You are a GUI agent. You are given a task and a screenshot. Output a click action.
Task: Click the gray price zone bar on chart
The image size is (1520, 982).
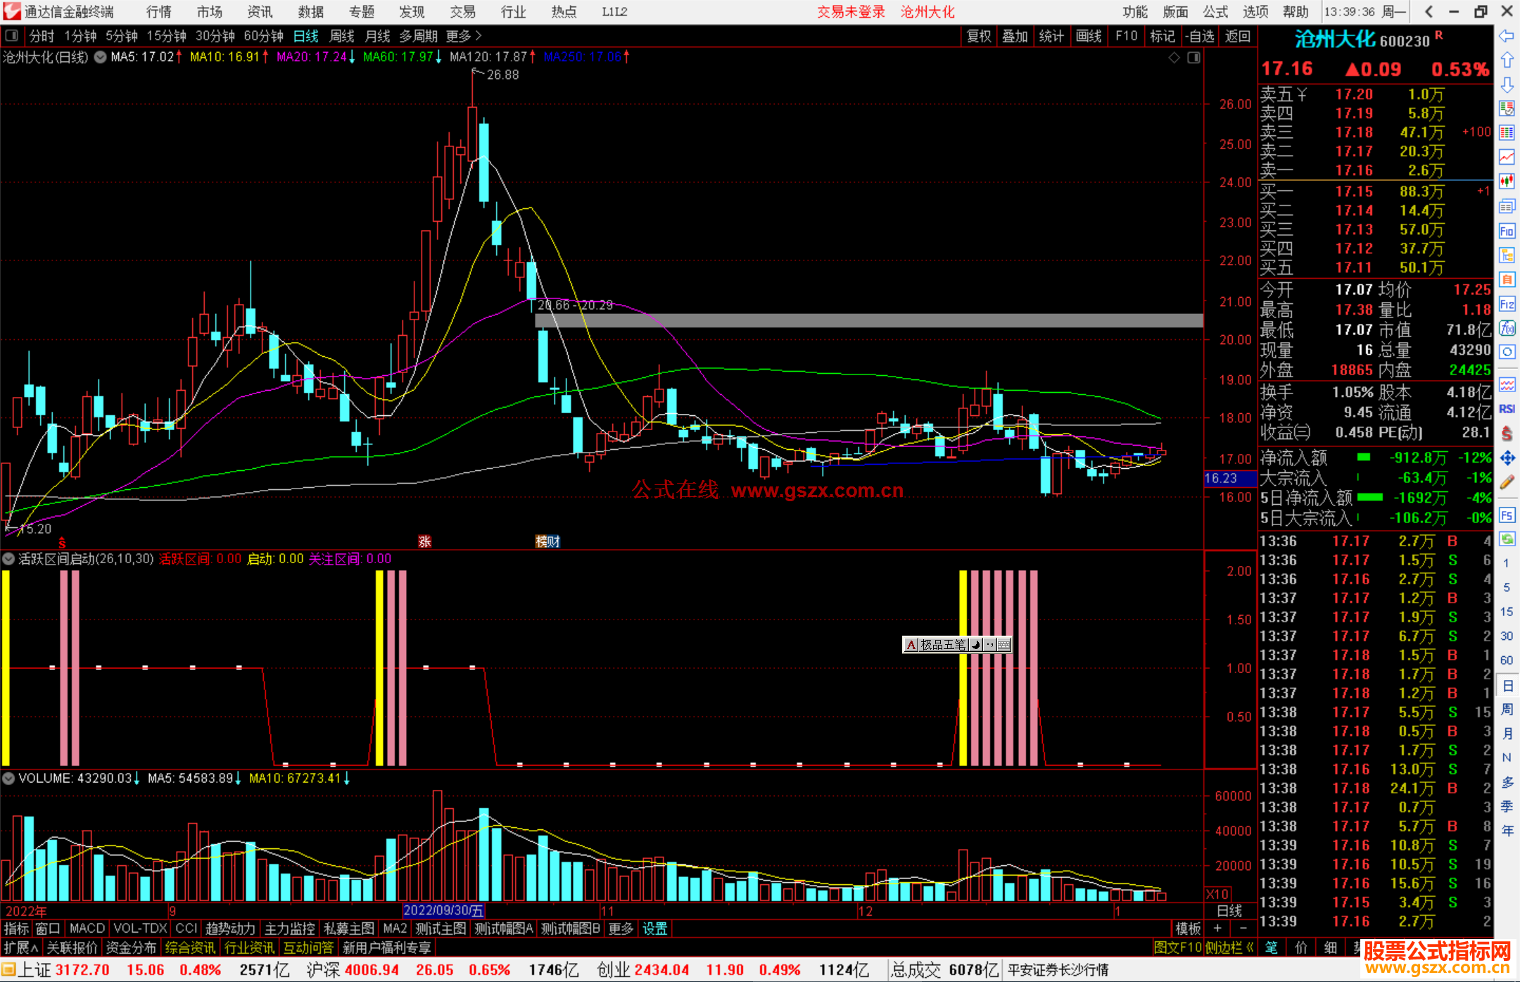(x=868, y=320)
